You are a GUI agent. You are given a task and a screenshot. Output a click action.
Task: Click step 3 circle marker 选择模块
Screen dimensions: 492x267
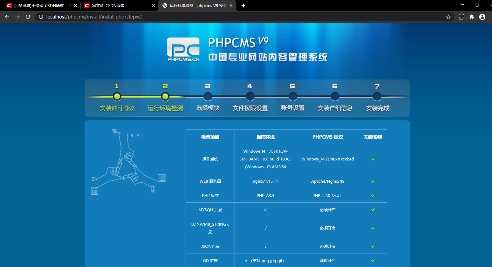(208, 97)
